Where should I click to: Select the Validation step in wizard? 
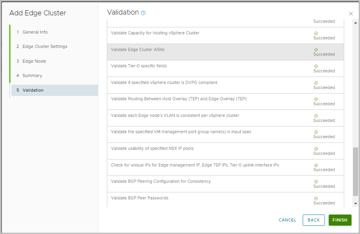(x=33, y=90)
